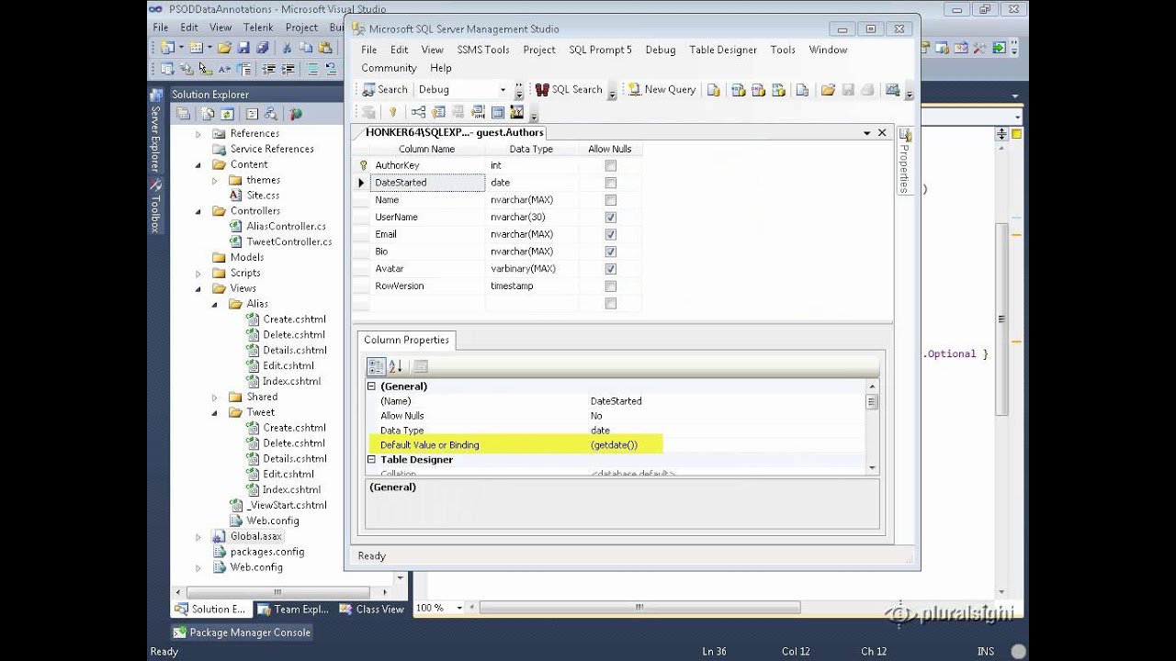Image resolution: width=1176 pixels, height=661 pixels.
Task: Uncheck Allow Nulls for UserName column
Action: [610, 218]
